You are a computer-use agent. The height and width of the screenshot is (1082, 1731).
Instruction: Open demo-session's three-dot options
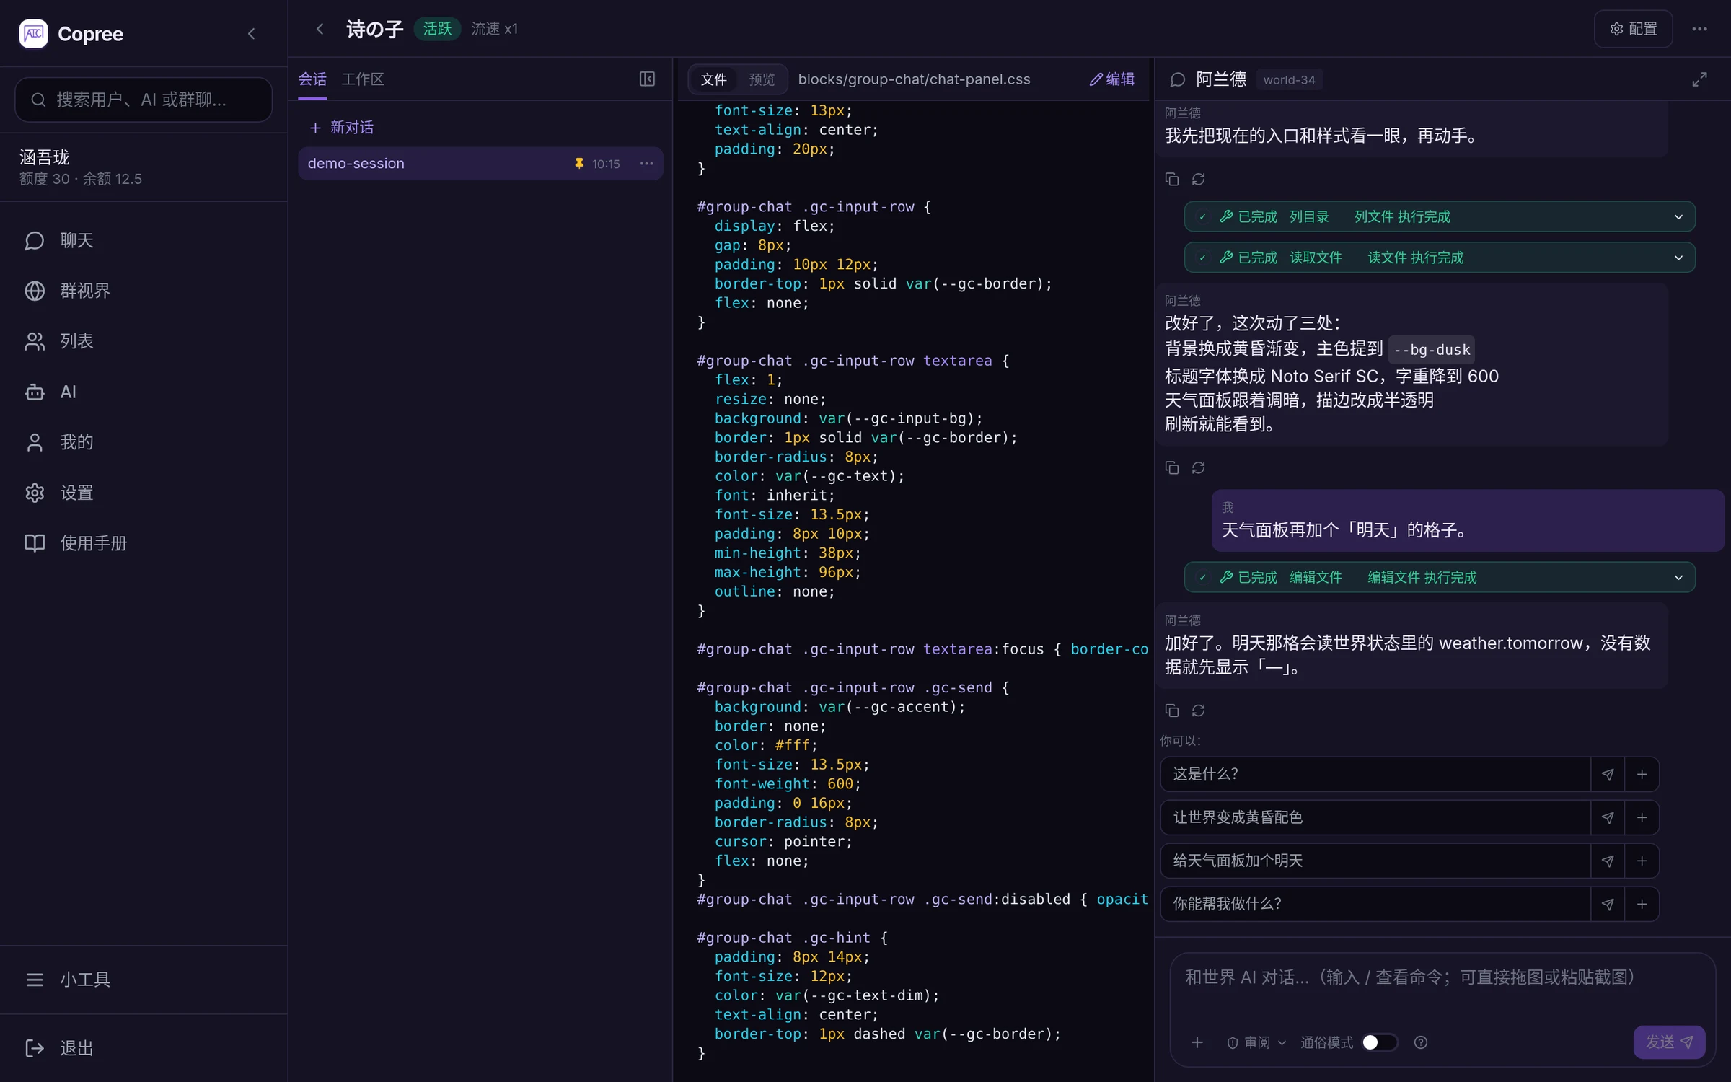647,164
